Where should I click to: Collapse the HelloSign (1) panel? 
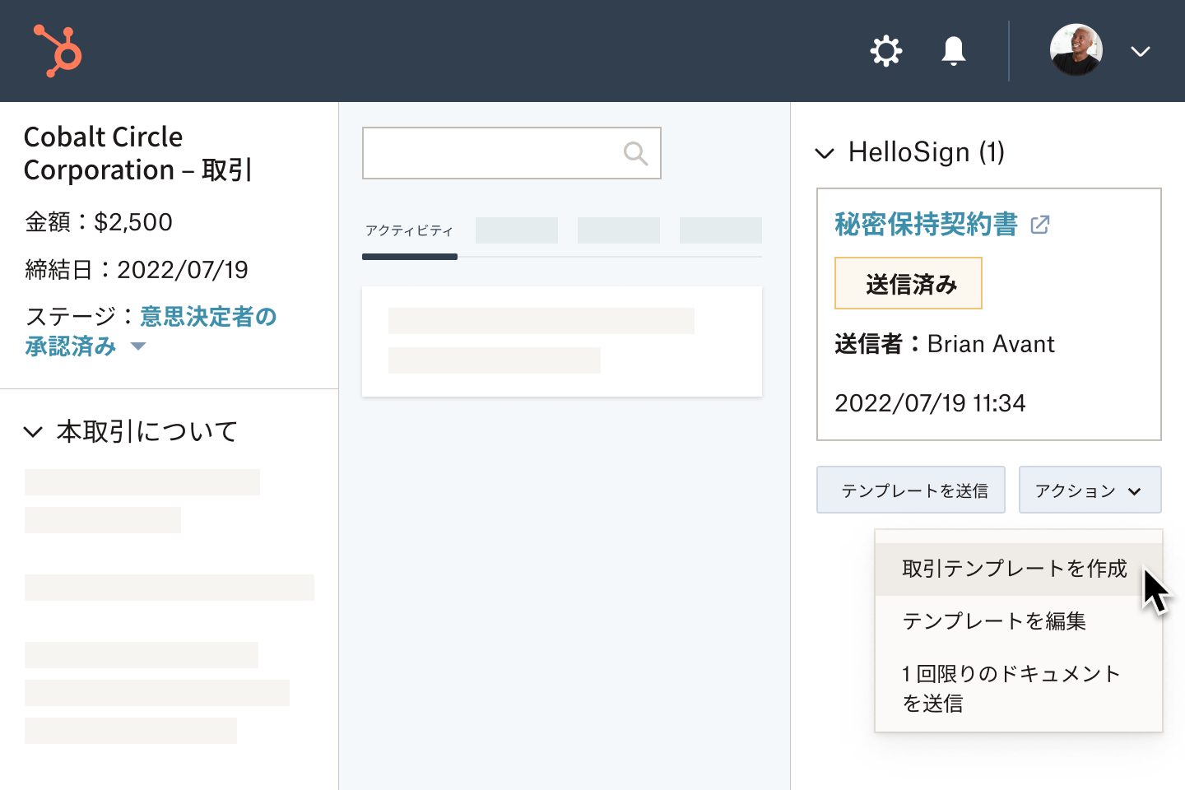click(x=825, y=153)
